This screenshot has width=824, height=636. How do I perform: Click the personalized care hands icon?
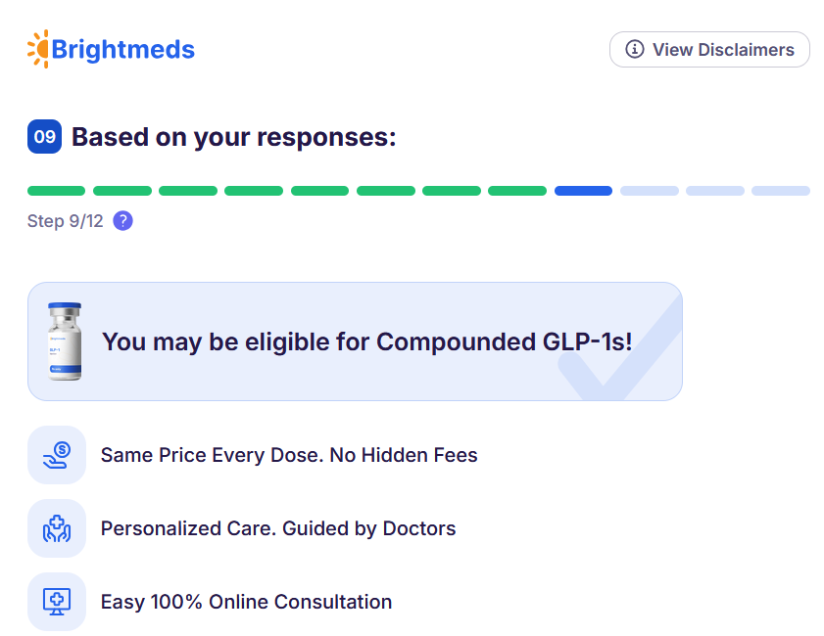57,528
